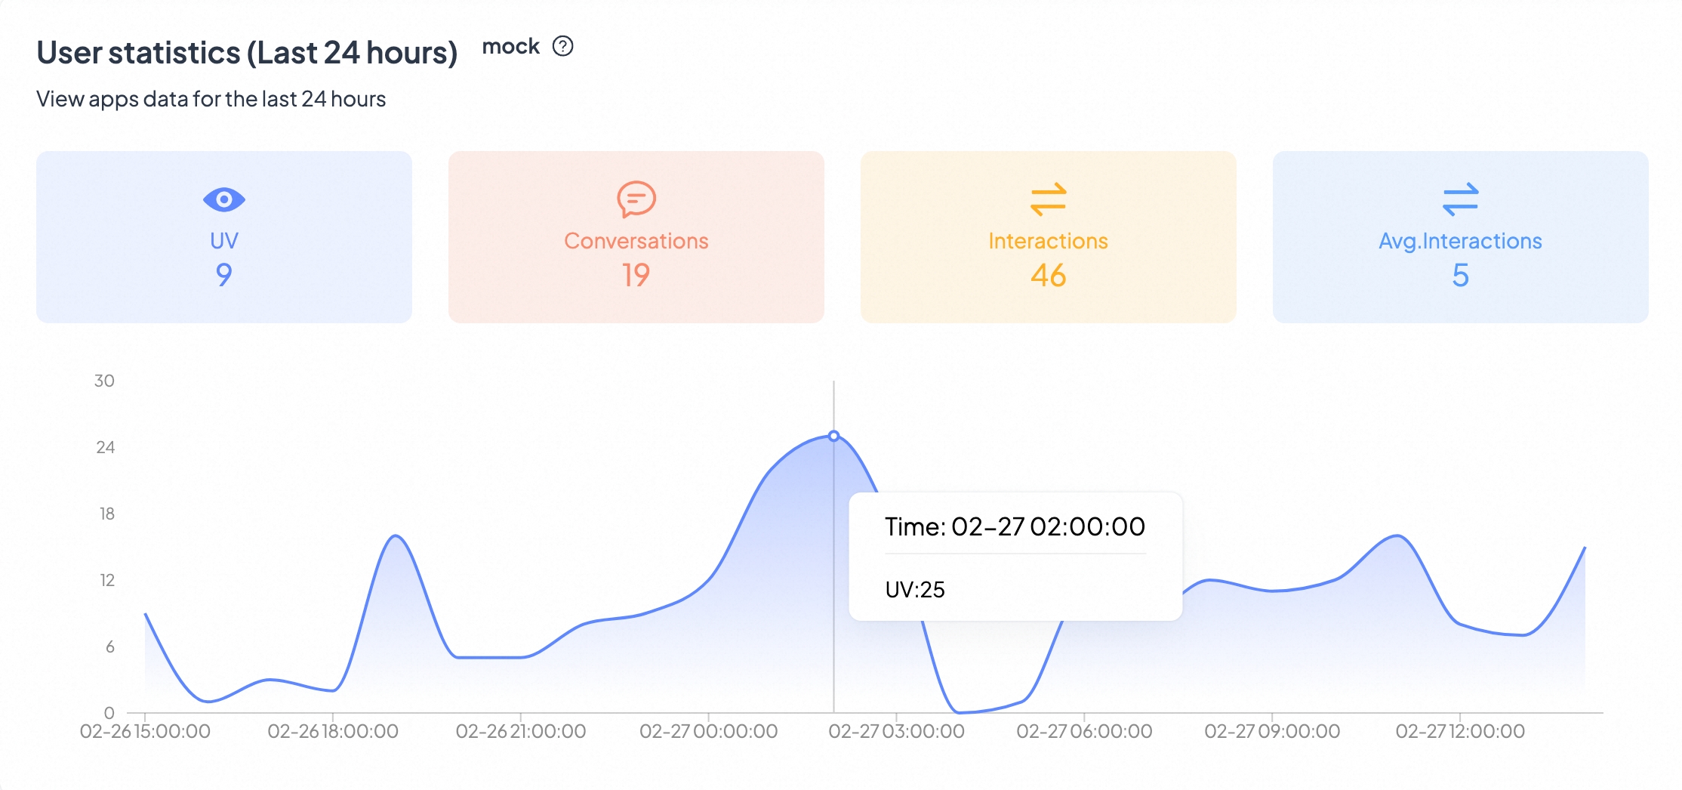Click the 02-27 06:00:00 axis label
The image size is (1682, 790).
[1084, 731]
